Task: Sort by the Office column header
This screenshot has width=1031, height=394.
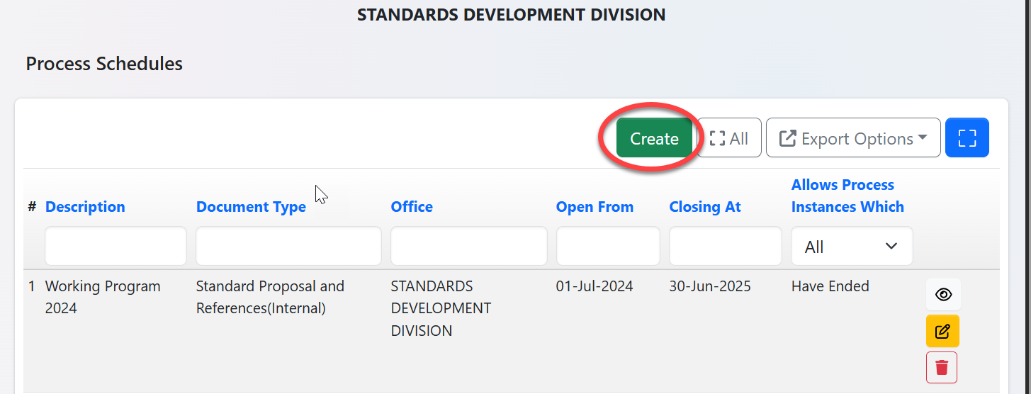Action: click(412, 207)
